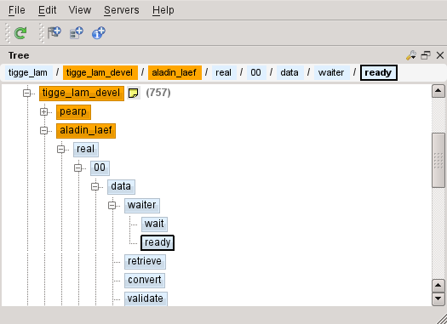Open the File menu
The width and height of the screenshot is (447, 324).
pos(16,10)
